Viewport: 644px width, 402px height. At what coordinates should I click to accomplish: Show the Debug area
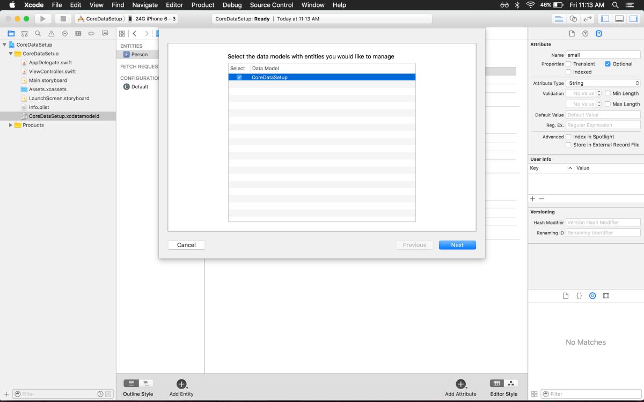[x=619, y=19]
